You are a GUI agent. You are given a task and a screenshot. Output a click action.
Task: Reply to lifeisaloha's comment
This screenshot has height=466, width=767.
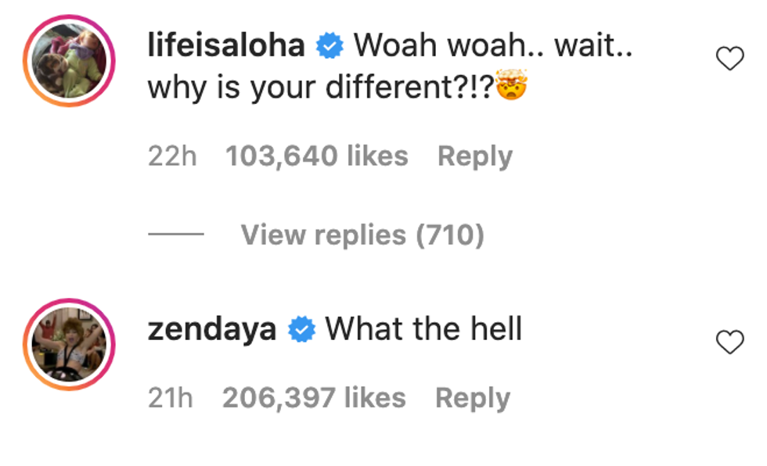(x=474, y=156)
